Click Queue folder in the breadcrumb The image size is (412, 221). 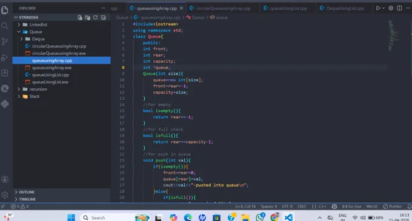coord(122,18)
